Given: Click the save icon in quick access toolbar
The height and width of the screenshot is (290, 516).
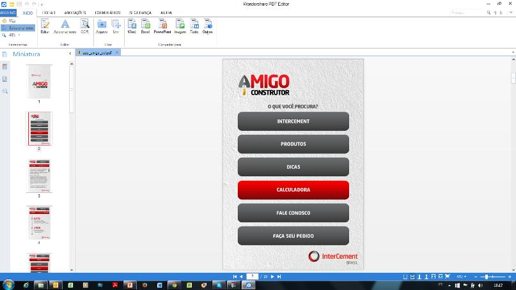Looking at the screenshot, I should point(19,4).
